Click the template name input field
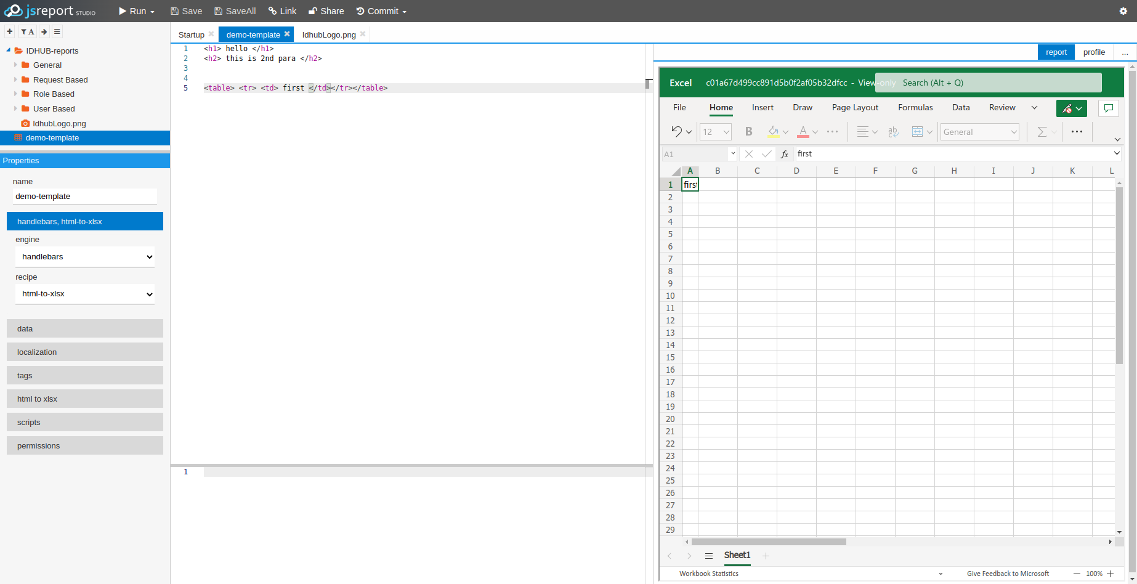The image size is (1137, 584). (85, 197)
